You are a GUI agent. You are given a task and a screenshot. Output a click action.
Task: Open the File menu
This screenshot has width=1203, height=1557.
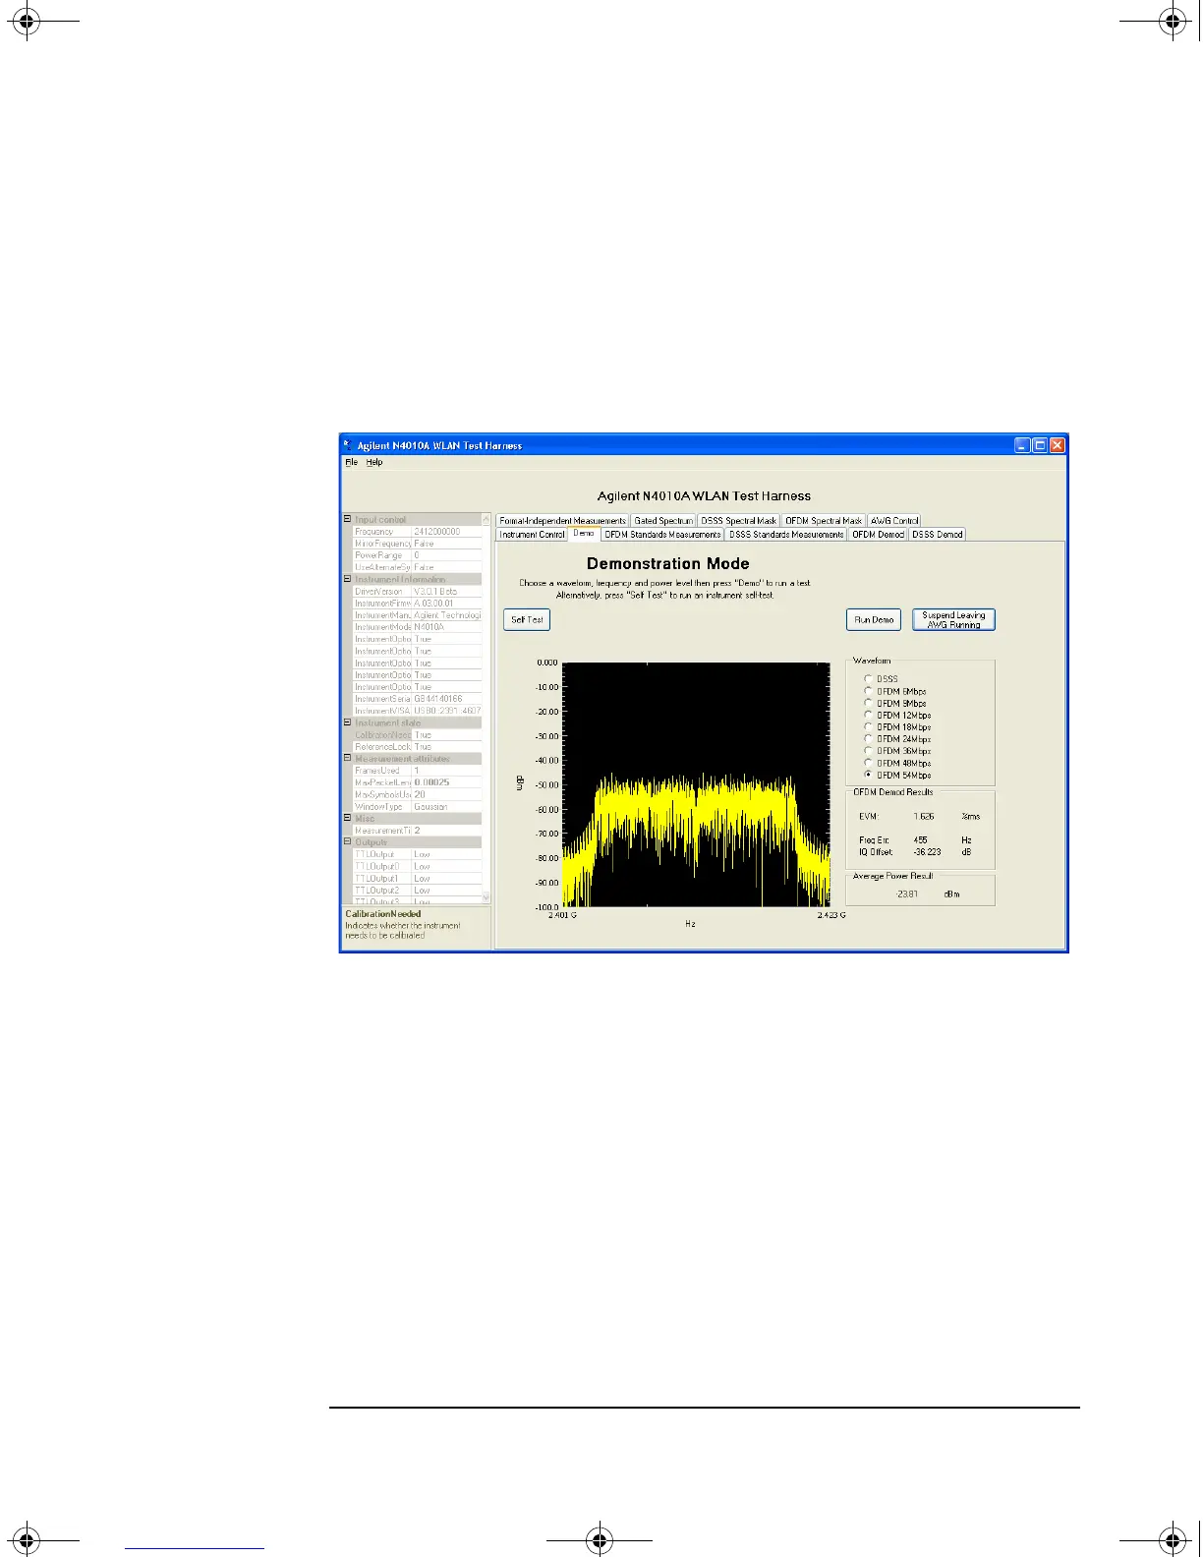coord(351,462)
